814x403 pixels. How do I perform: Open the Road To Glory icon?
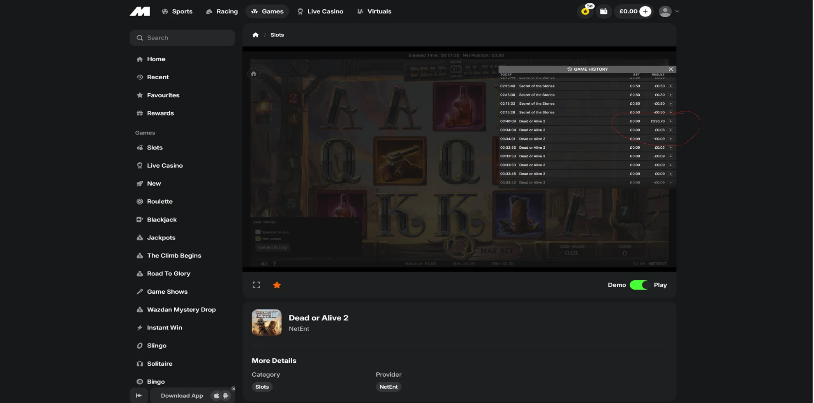click(140, 274)
